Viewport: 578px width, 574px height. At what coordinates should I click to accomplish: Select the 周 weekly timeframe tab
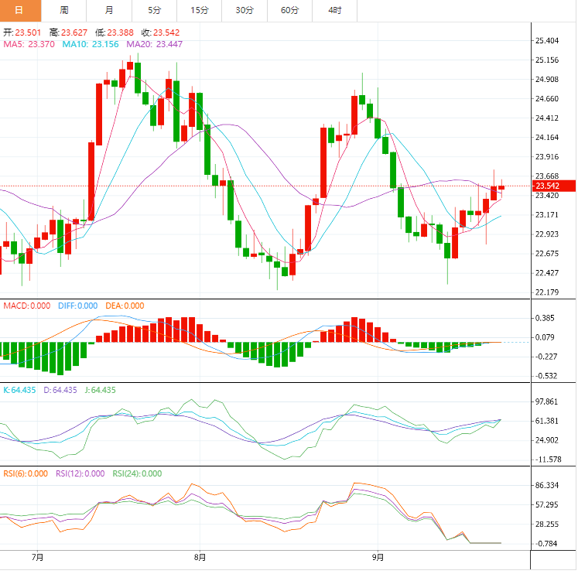click(x=63, y=10)
